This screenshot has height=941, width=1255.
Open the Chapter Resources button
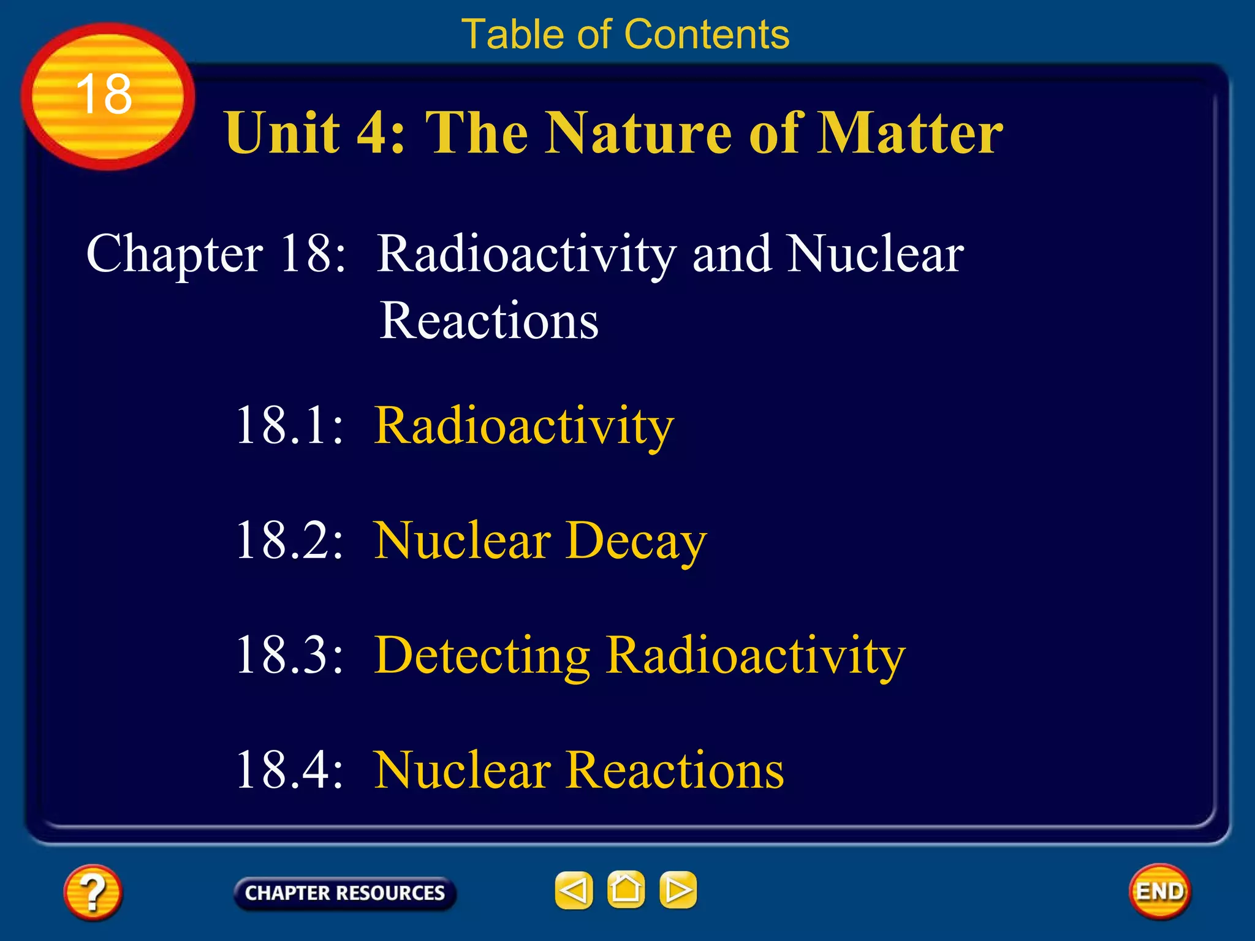pyautogui.click(x=345, y=893)
